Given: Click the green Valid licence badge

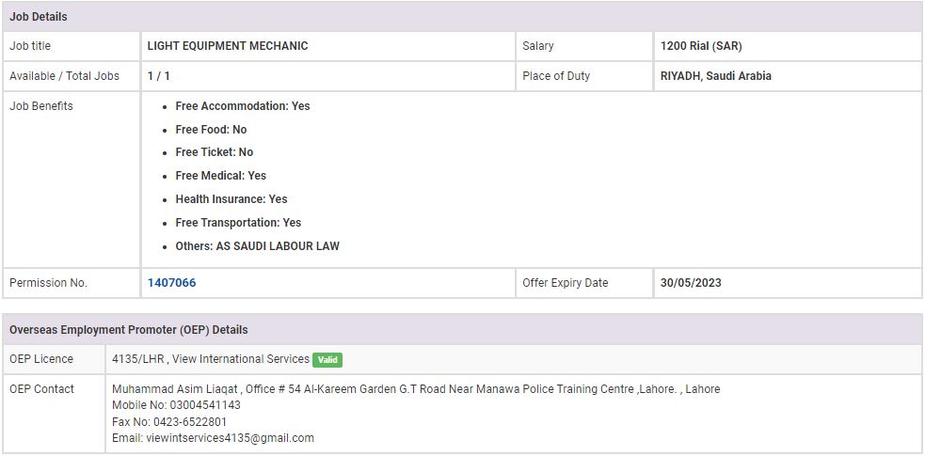Looking at the screenshot, I should [327, 360].
